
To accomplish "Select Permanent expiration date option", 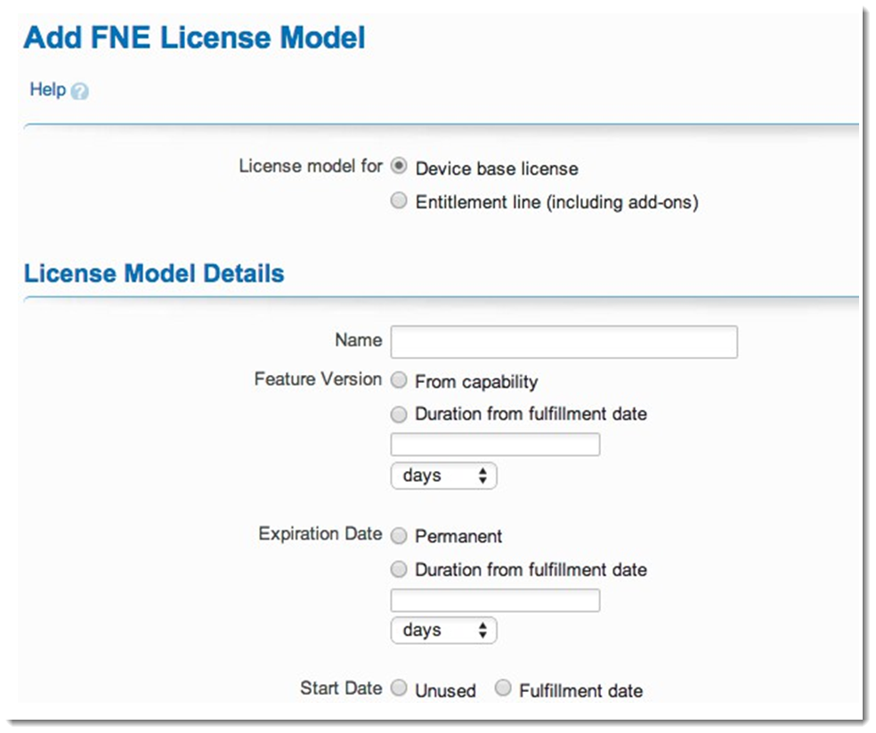I will click(399, 535).
